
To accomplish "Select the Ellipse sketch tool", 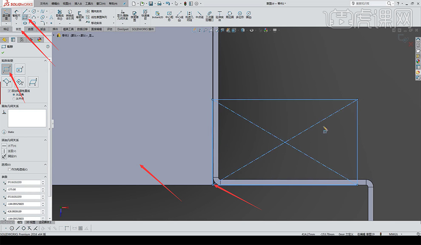I will (43, 17).
